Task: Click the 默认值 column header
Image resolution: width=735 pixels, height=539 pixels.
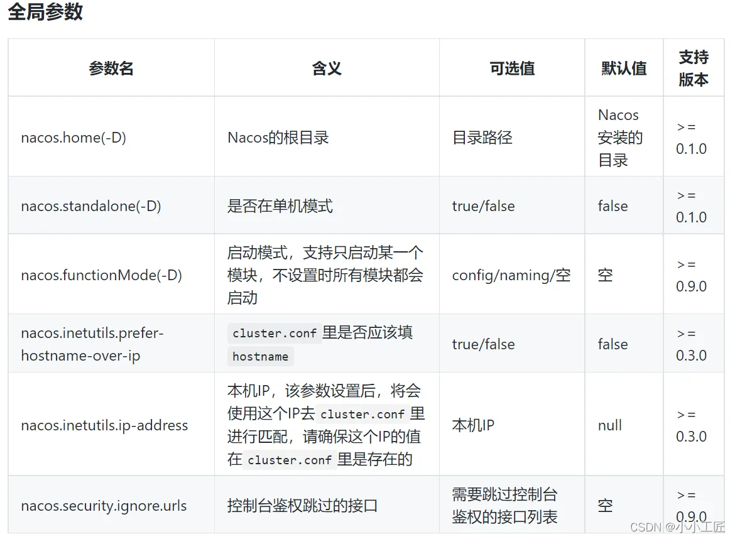Action: (624, 68)
